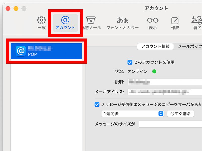
Task: Close the アカウント window
Action: pyautogui.click(x=8, y=9)
